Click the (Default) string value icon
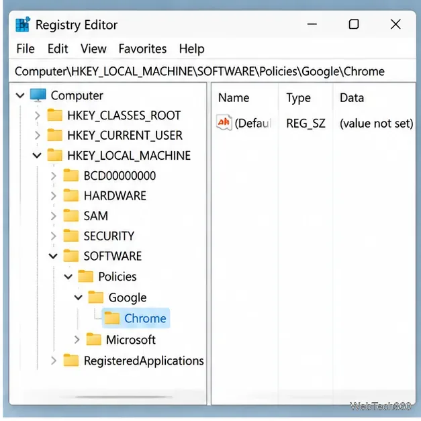 click(224, 123)
